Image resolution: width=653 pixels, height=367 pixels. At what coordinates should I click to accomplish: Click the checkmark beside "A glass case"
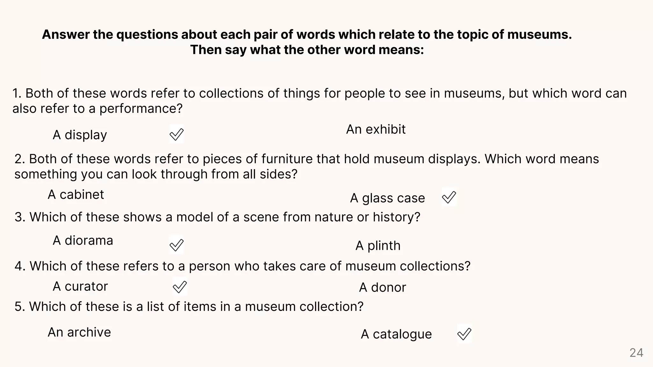click(449, 197)
